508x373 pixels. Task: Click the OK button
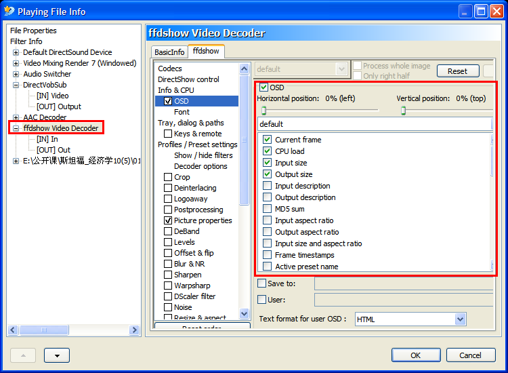pyautogui.click(x=416, y=355)
